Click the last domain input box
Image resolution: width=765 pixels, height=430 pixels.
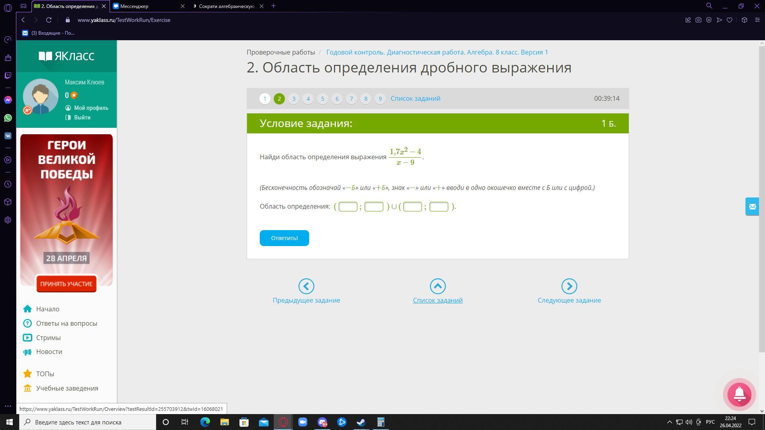tap(439, 207)
